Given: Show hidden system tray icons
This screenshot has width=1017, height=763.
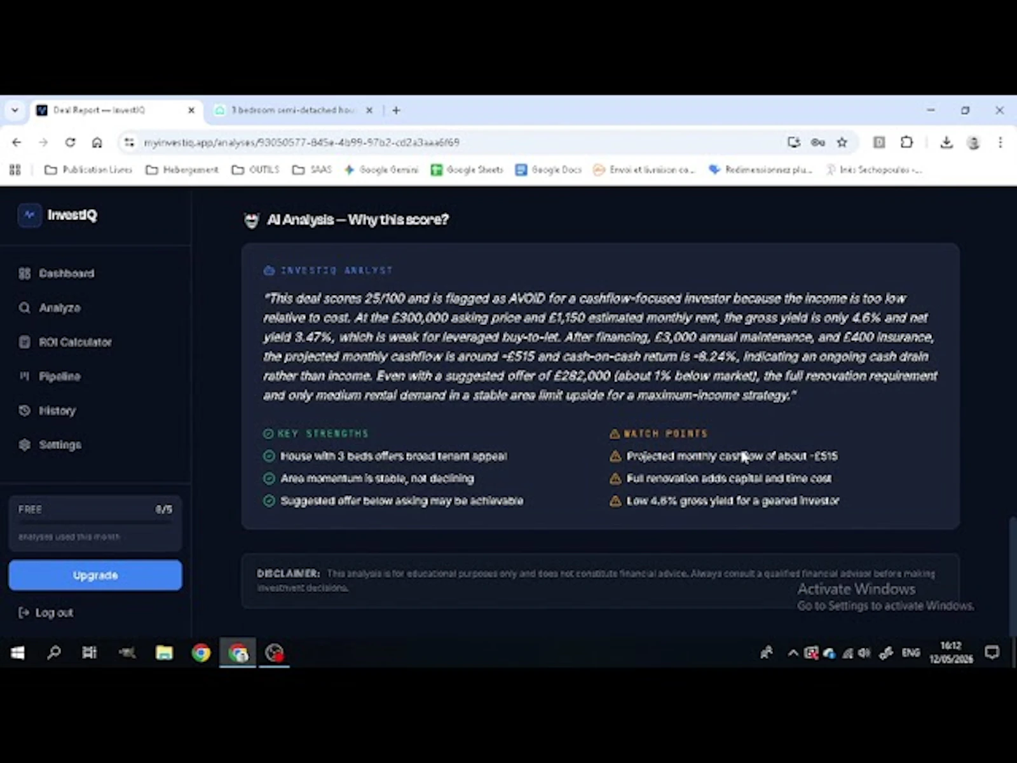Looking at the screenshot, I should 793,653.
